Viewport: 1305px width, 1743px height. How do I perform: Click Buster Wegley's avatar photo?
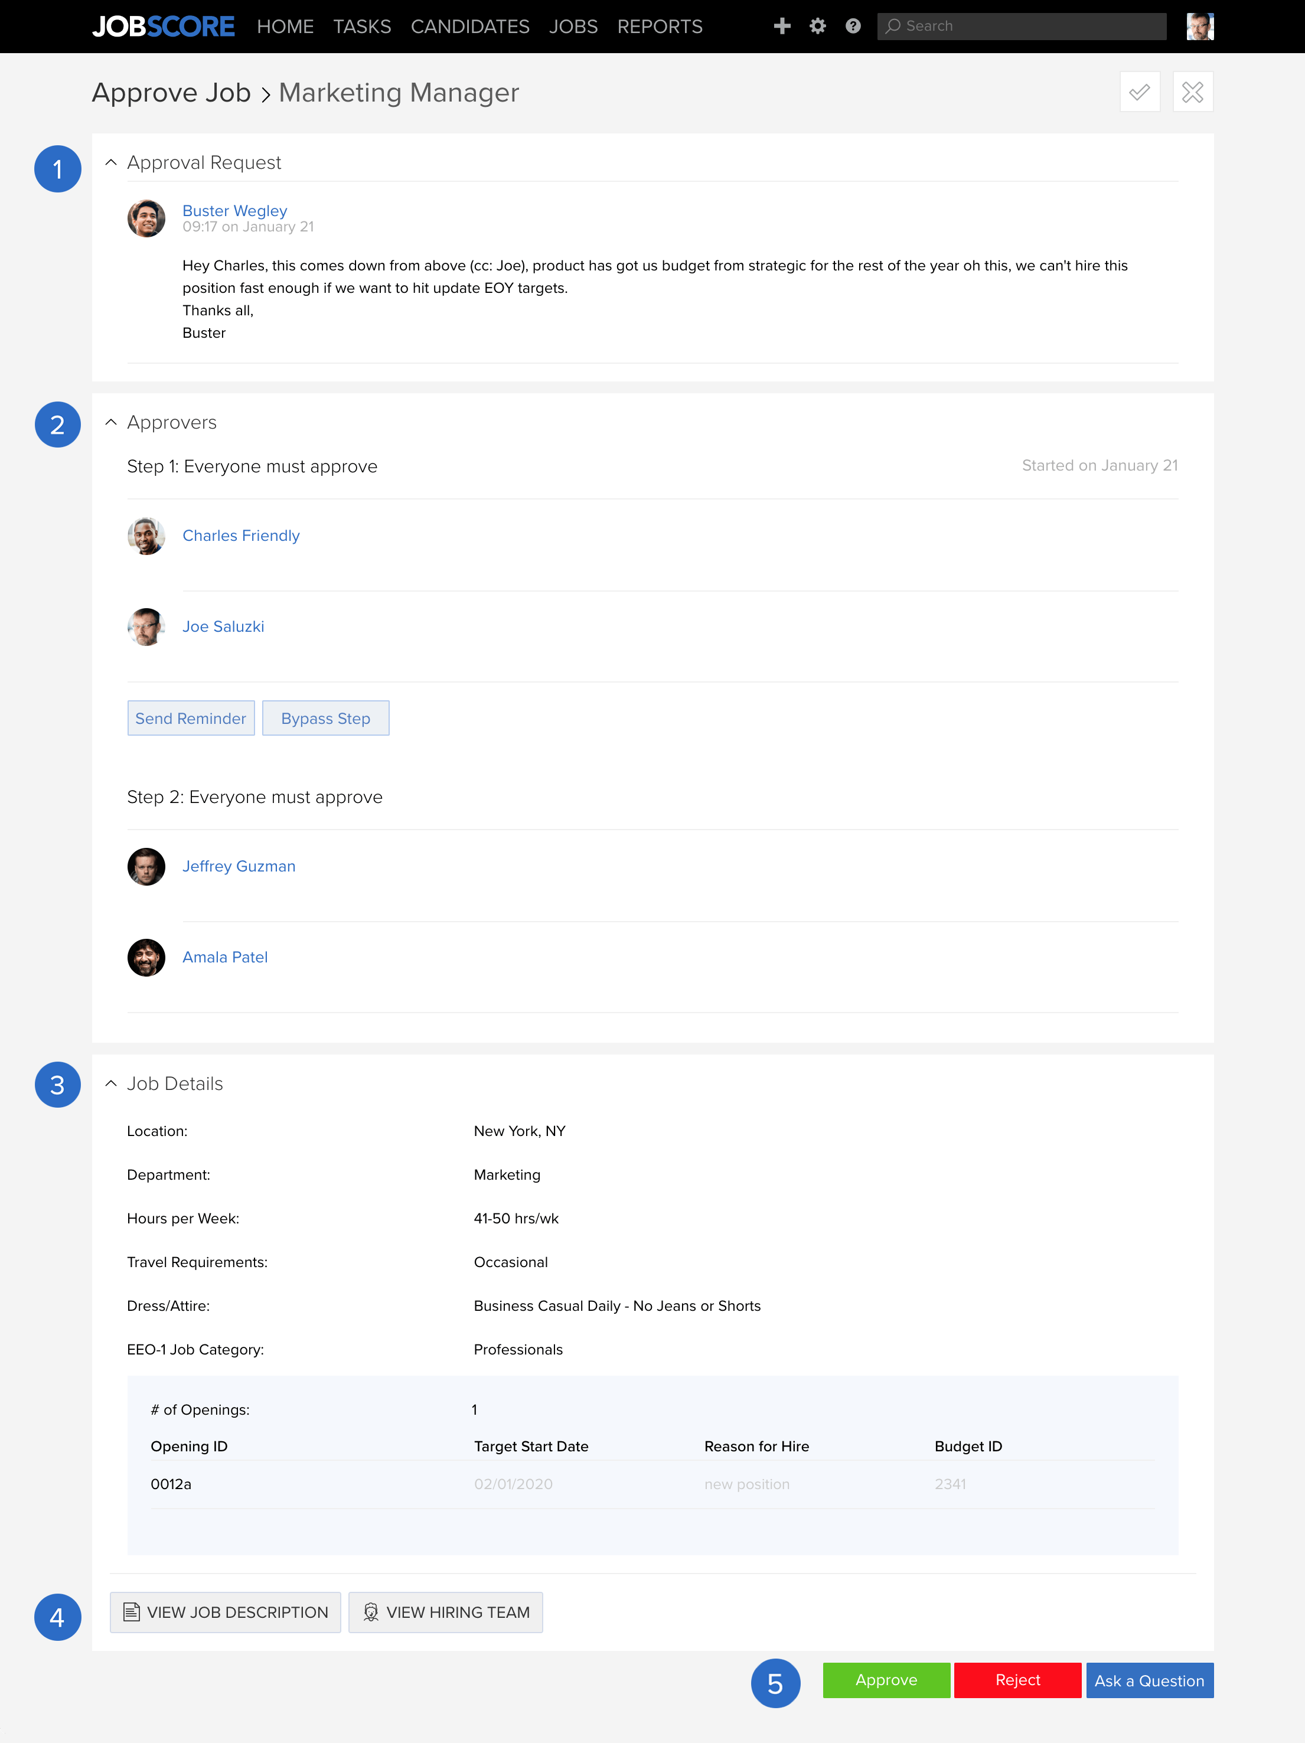146,218
